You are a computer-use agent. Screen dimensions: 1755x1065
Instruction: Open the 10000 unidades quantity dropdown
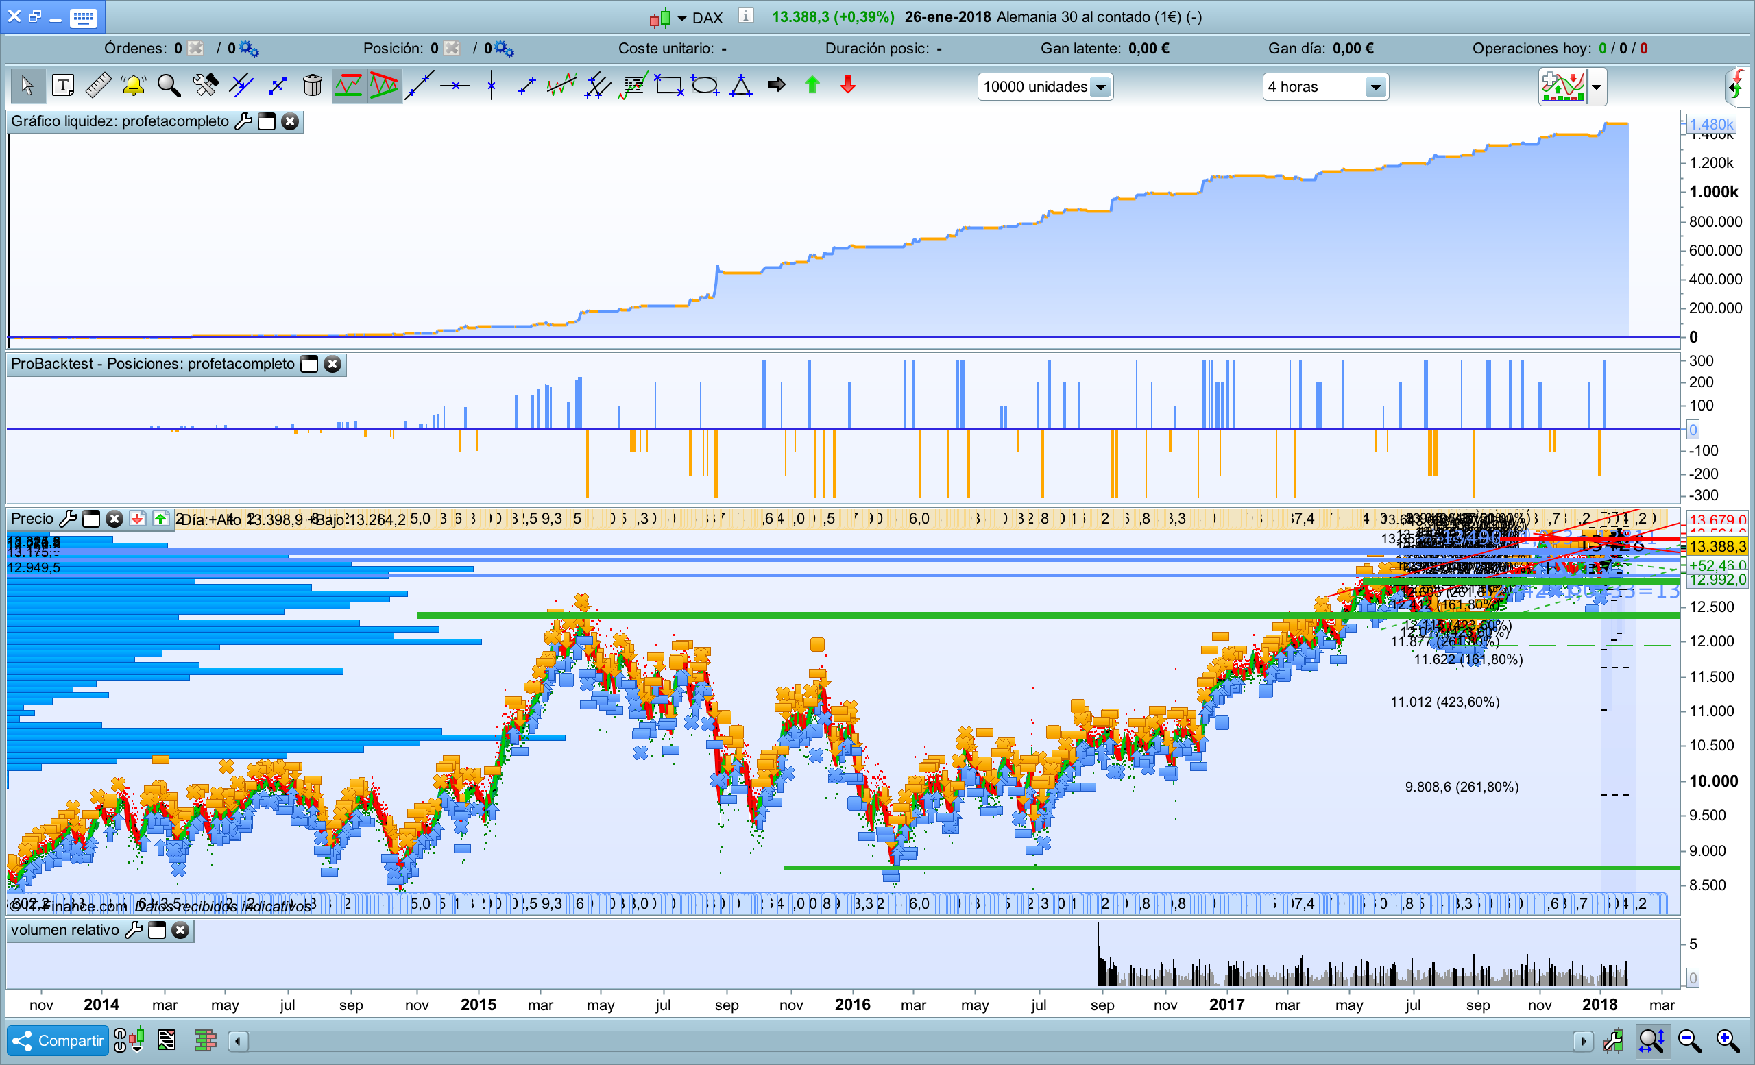[1100, 88]
